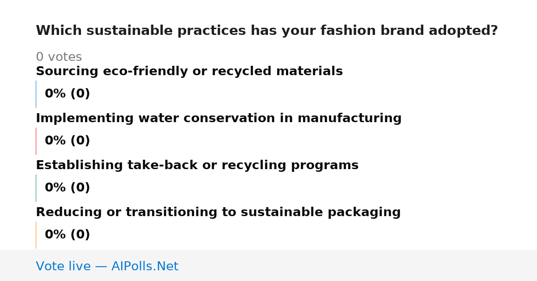Choose Establishing take-back or recycling programs option
The image size is (537, 281).
click(197, 166)
